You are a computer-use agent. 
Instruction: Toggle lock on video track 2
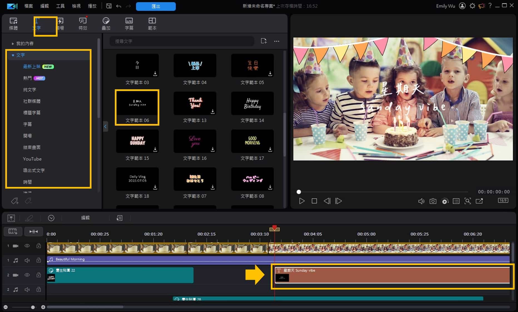point(39,275)
